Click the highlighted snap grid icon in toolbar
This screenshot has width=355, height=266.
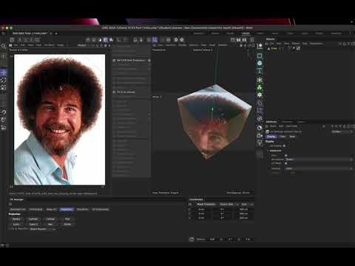pos(155,40)
